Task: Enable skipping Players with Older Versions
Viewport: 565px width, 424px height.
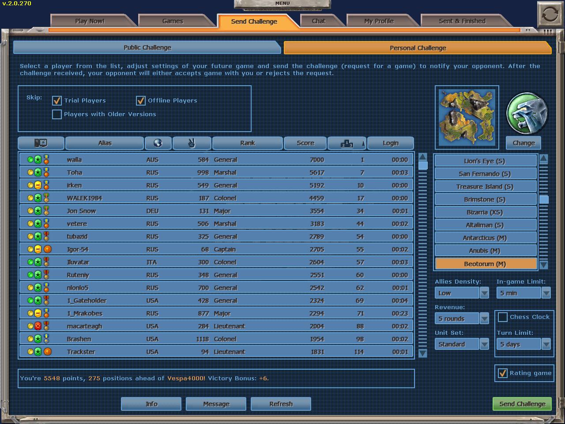Action: coord(57,114)
